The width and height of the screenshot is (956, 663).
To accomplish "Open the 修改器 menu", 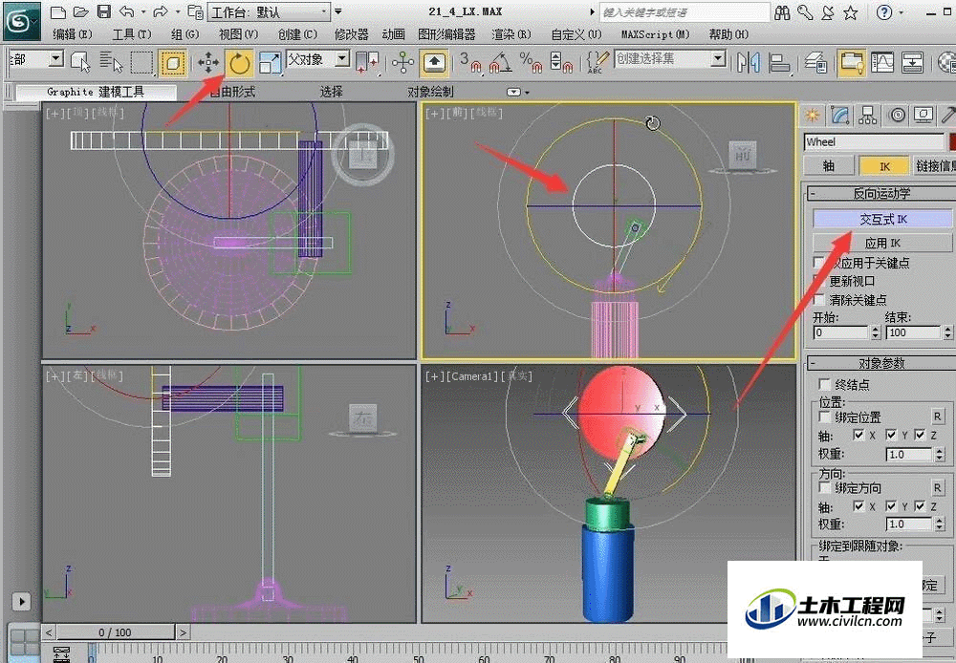I will tap(351, 34).
